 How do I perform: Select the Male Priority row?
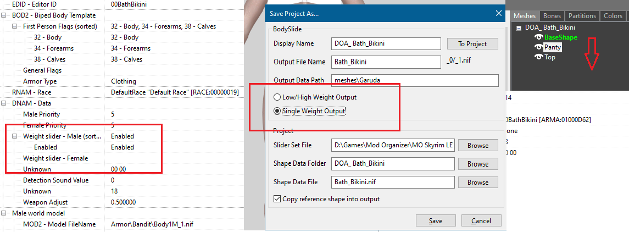[x=122, y=114]
